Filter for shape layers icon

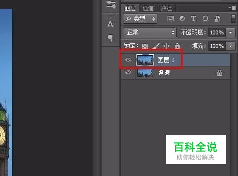205,19
